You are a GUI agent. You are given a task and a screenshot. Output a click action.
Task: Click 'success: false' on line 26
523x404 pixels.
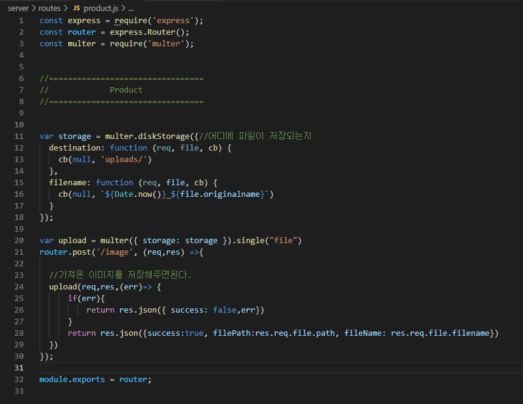click(x=203, y=310)
